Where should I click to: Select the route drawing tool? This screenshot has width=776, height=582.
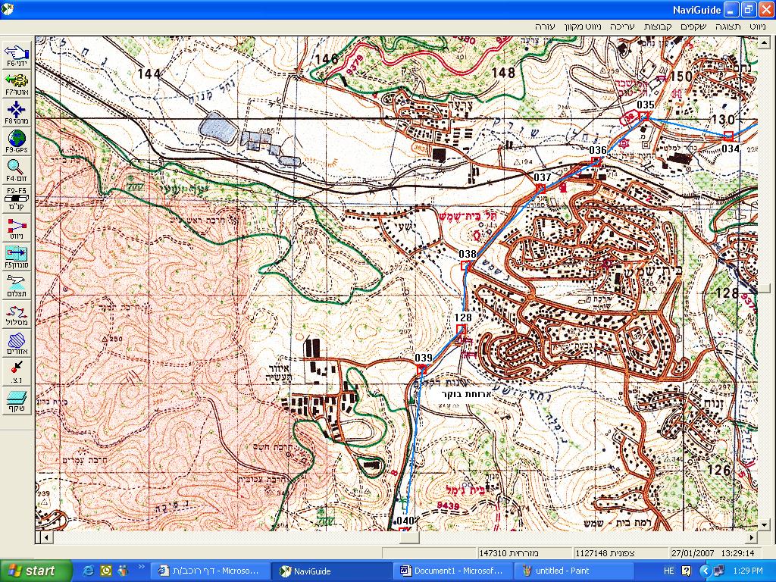(x=17, y=313)
